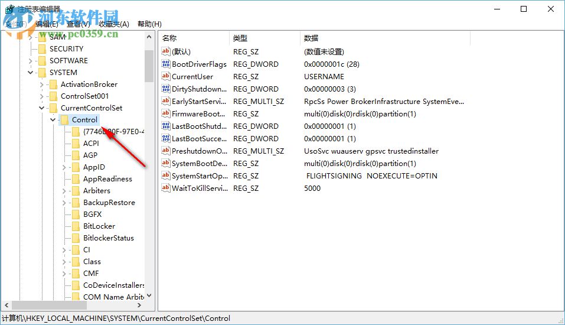Viewport: 565px width, 325px height.
Task: Select the {7746D80F-97E0-4 key
Action: (113, 132)
